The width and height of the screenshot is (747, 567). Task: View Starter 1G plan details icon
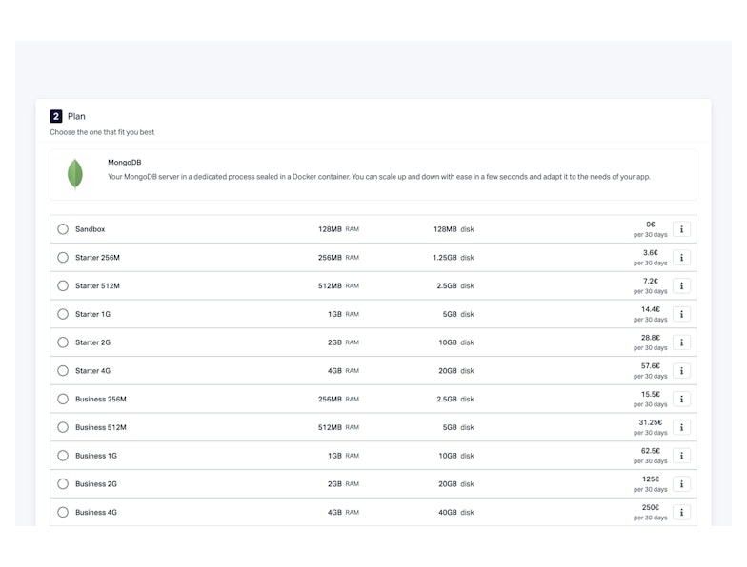pos(681,314)
